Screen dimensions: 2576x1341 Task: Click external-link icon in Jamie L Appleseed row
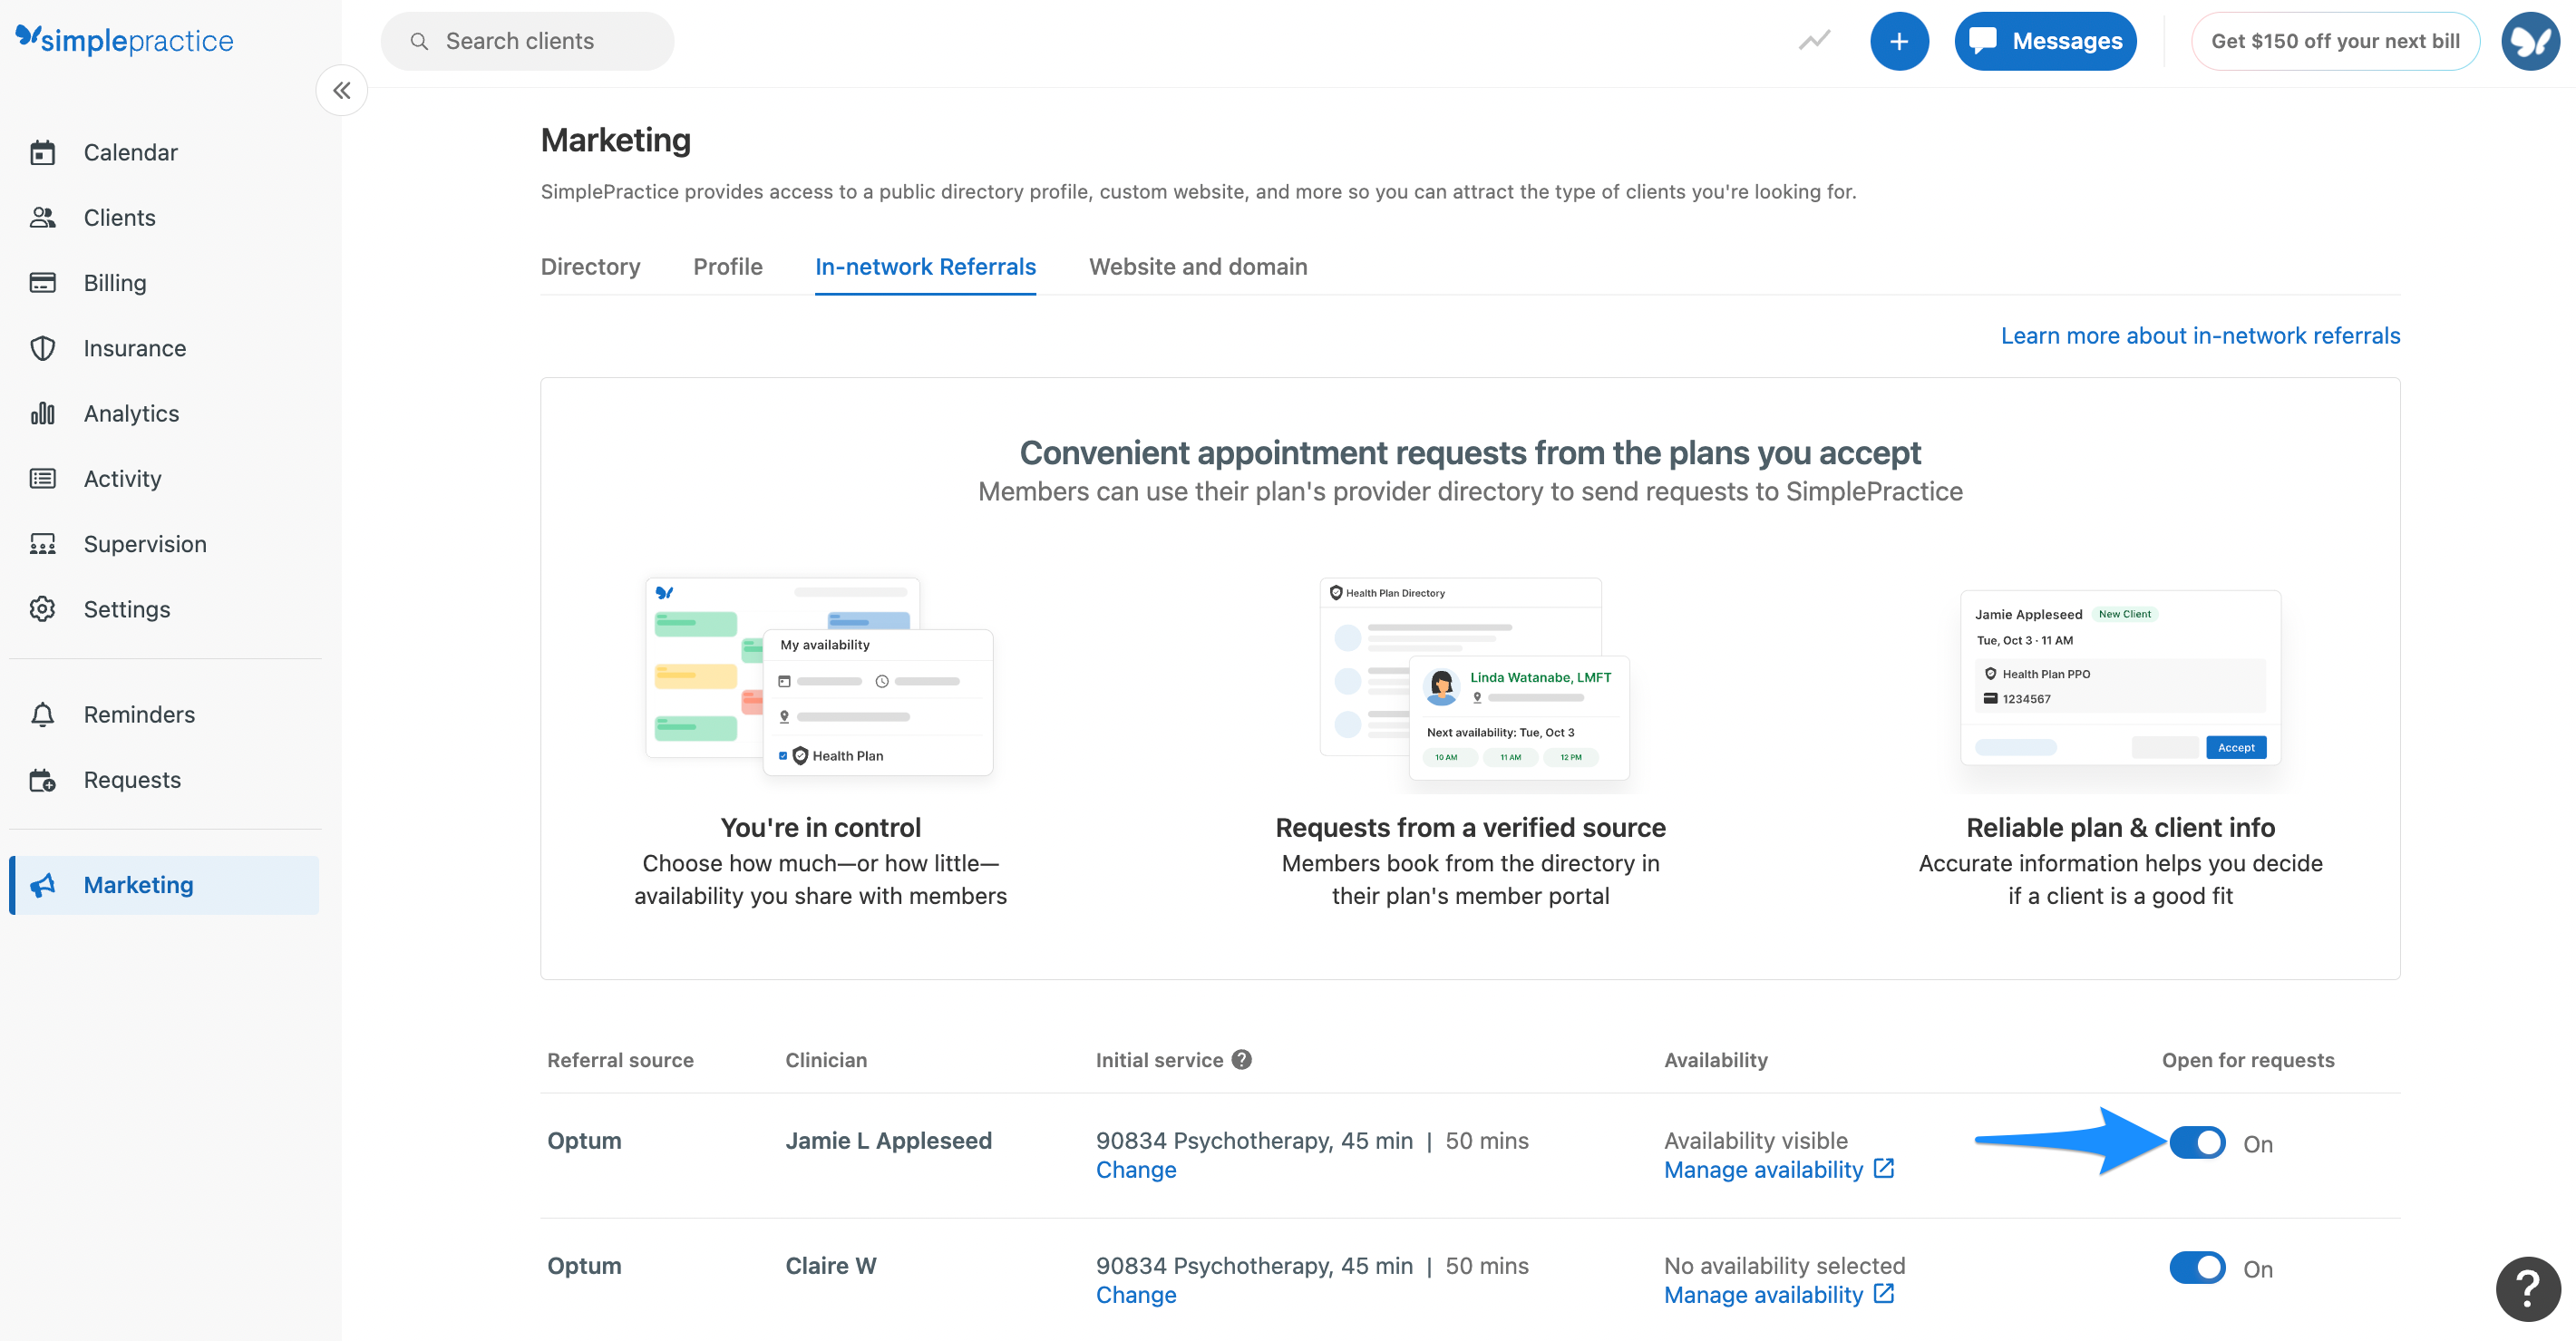point(1884,1168)
